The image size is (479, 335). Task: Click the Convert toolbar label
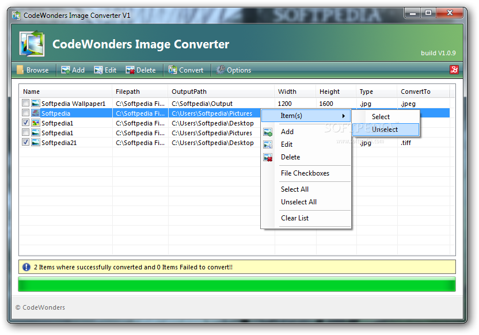[x=191, y=70]
